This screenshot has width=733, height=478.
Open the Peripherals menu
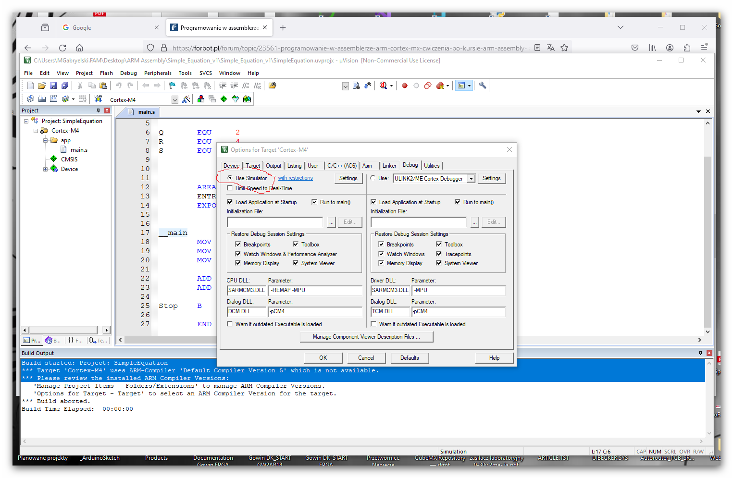(x=158, y=73)
